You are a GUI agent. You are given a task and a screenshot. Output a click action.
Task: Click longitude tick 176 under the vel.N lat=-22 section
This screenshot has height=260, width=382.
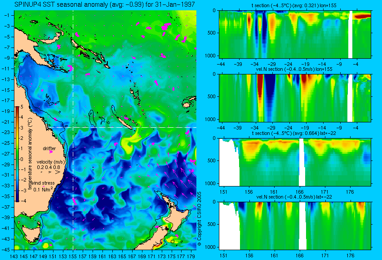[350, 256]
